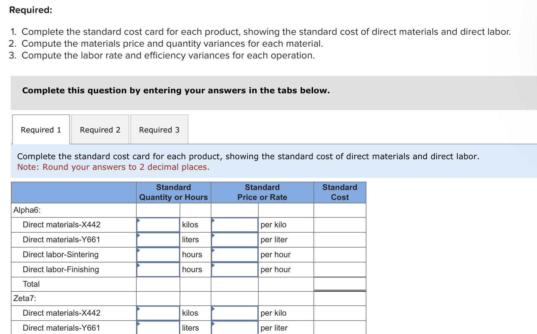This screenshot has height=334, width=537.
Task: Select the Total row Standard Cost cell
Action: click(x=340, y=284)
